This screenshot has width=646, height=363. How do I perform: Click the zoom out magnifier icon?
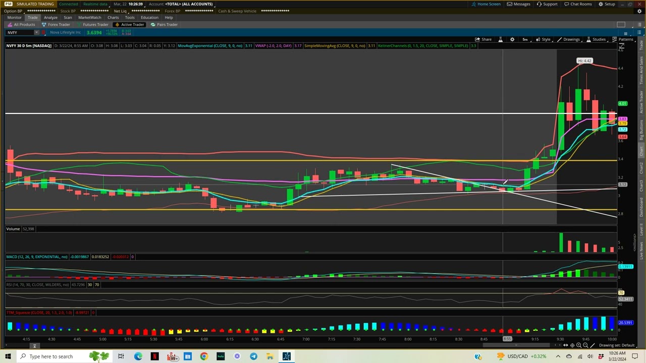click(x=585, y=345)
